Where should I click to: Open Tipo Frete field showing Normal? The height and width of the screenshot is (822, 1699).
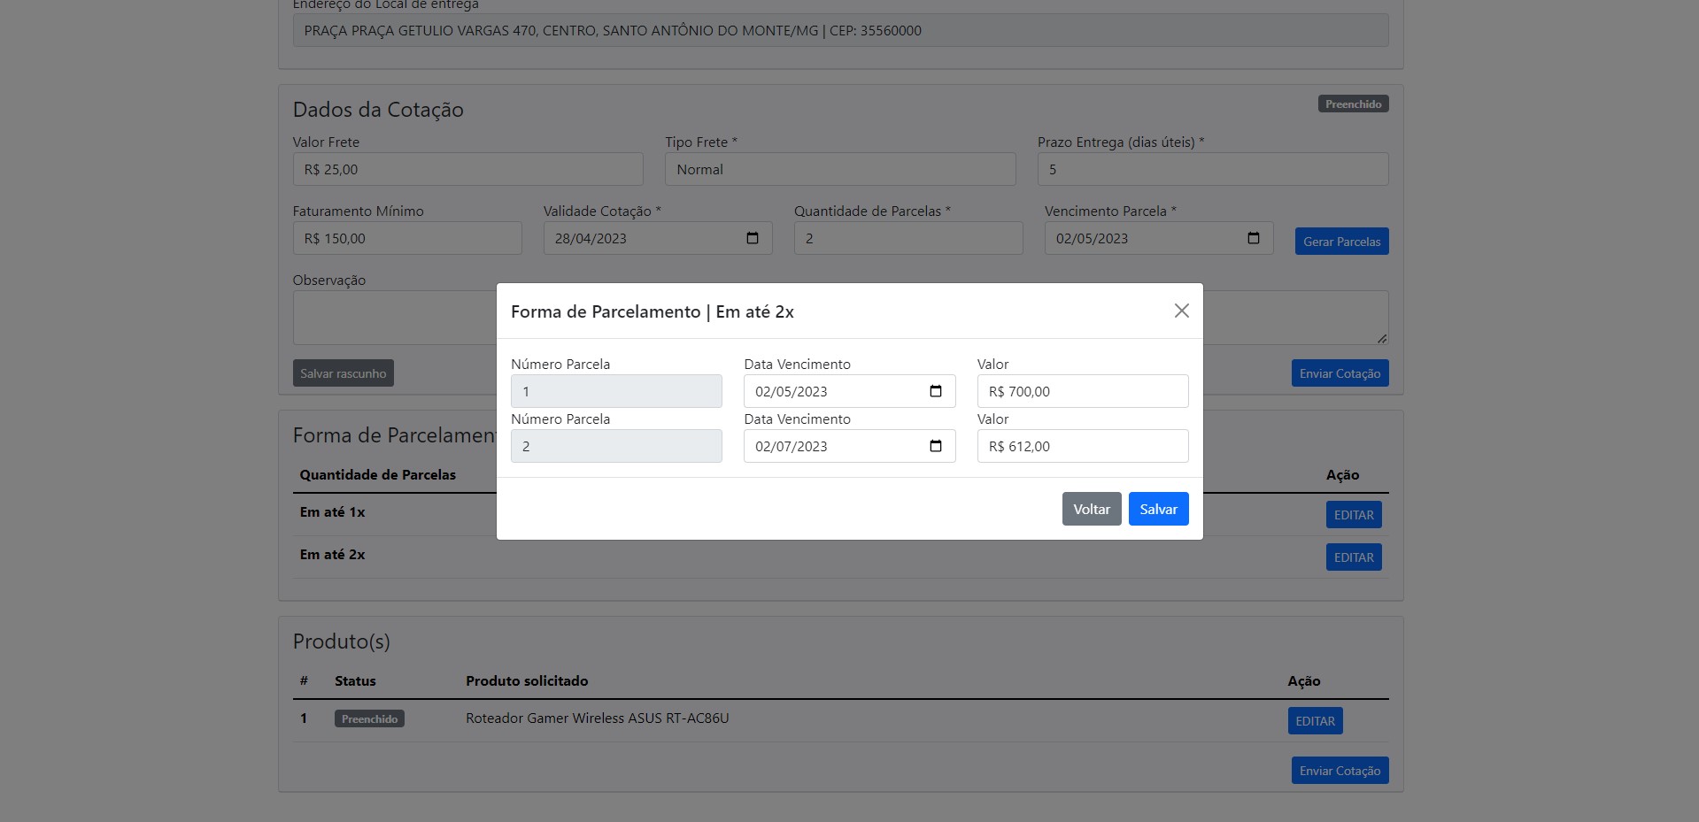[840, 169]
